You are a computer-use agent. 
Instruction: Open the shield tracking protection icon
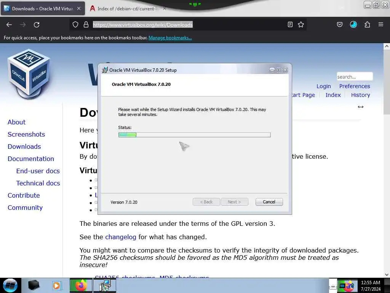point(75,24)
